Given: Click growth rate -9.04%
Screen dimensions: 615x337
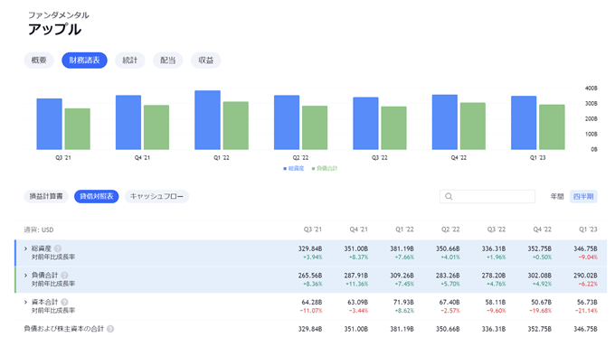Looking at the screenshot, I should coord(588,257).
